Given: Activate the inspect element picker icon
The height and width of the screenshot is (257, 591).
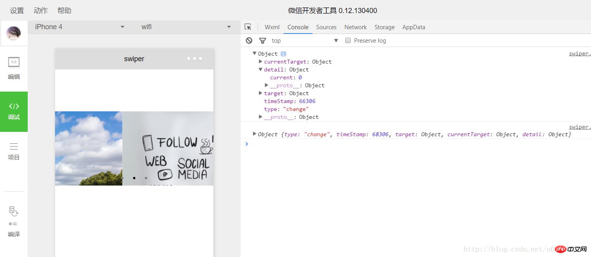Looking at the screenshot, I should pyautogui.click(x=248, y=27).
